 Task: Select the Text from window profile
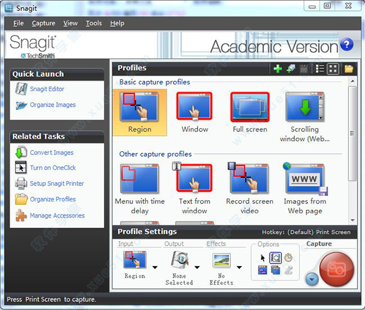pos(195,188)
